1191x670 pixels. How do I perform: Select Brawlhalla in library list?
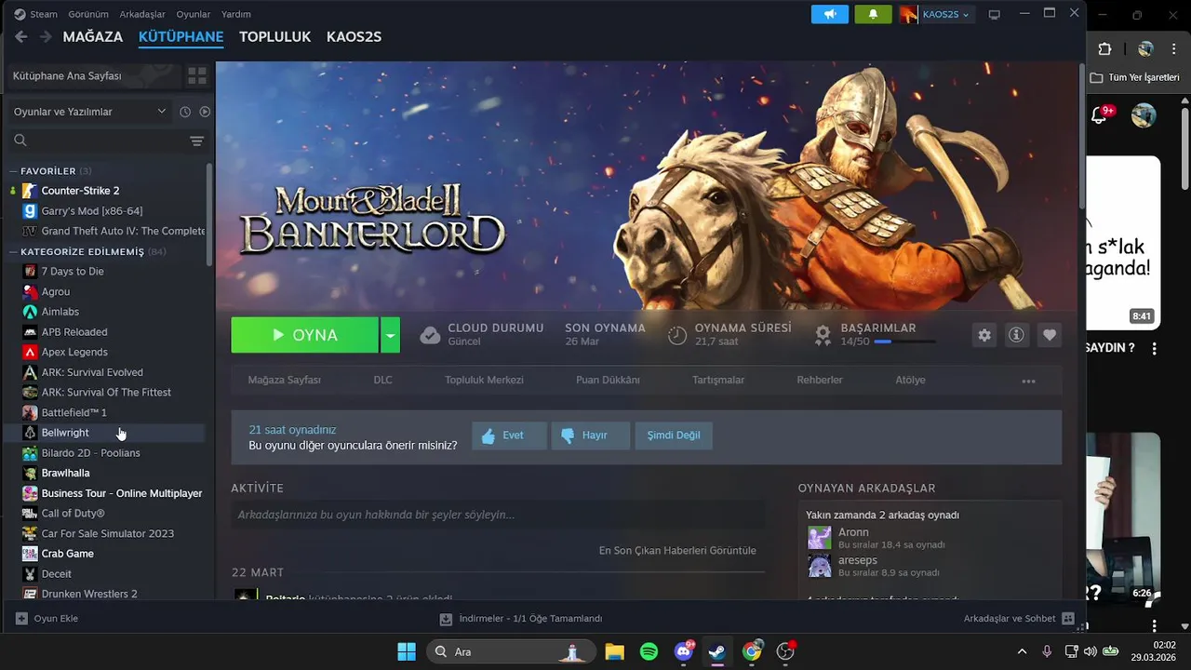click(108, 473)
